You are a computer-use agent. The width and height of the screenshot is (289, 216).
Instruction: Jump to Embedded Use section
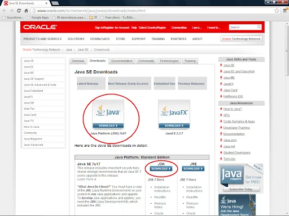164,83
